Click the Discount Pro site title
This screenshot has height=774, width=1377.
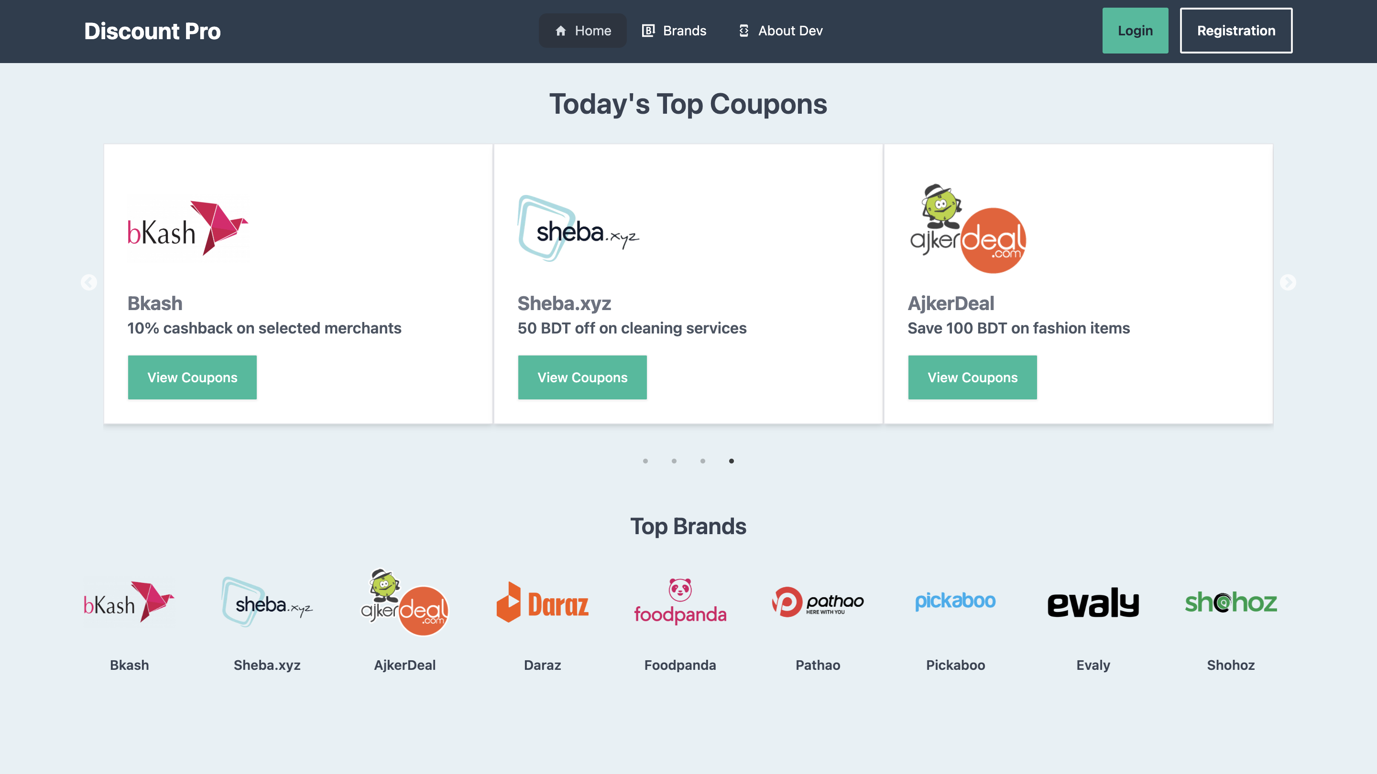153,31
